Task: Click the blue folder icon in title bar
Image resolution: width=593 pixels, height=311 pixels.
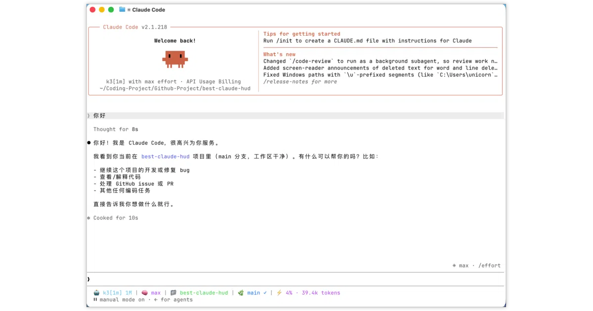Action: 122,9
